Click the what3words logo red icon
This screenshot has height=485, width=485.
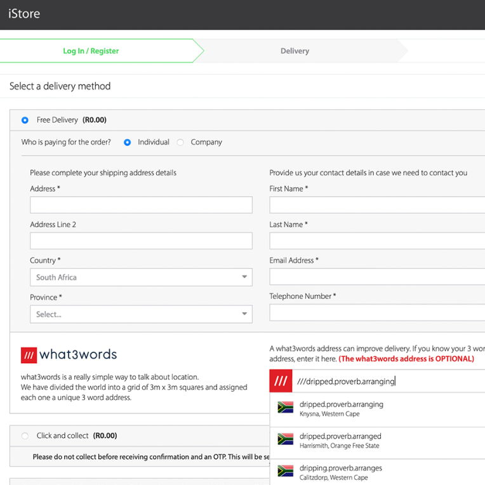click(29, 355)
